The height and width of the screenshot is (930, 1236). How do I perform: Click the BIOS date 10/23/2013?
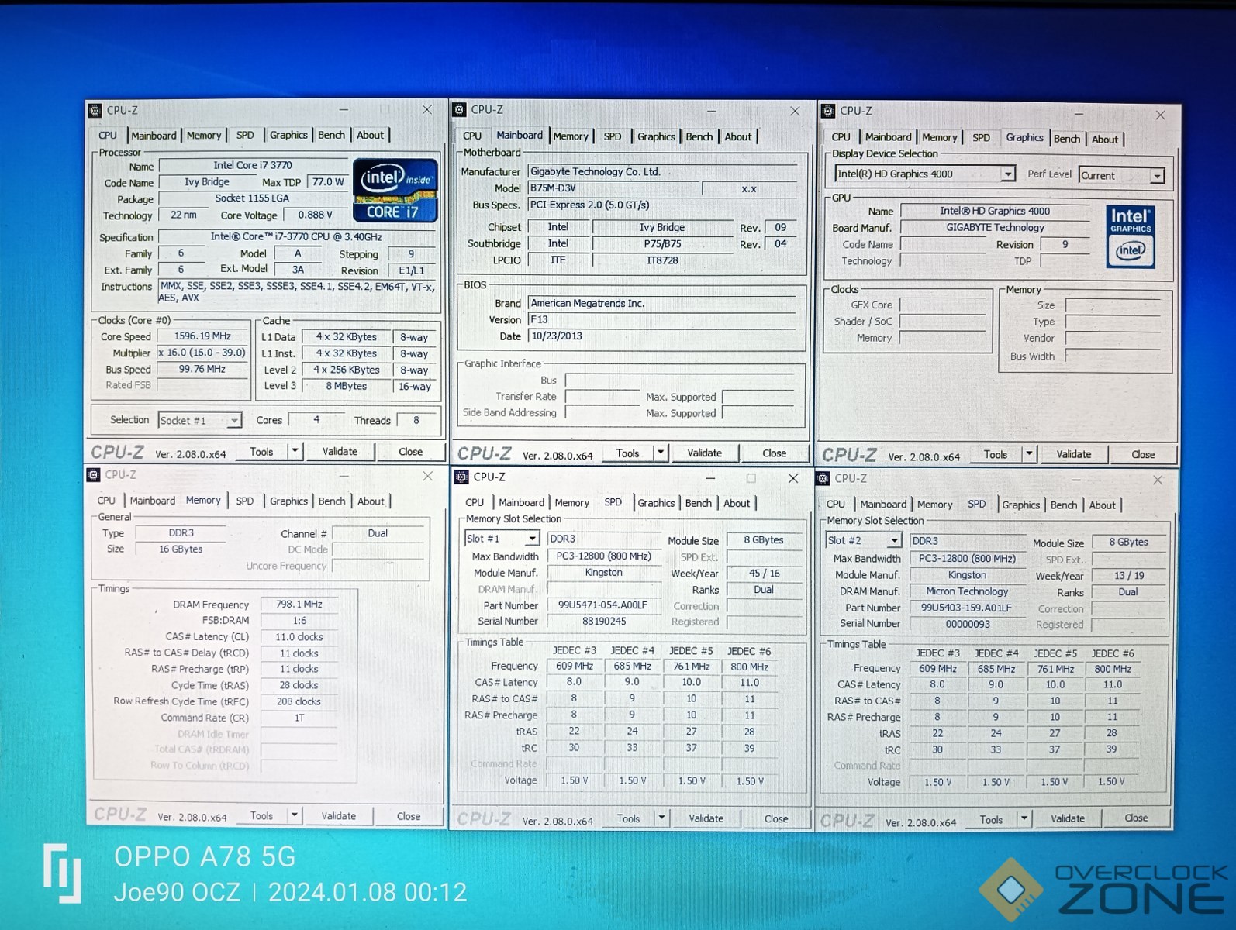pyautogui.click(x=662, y=336)
